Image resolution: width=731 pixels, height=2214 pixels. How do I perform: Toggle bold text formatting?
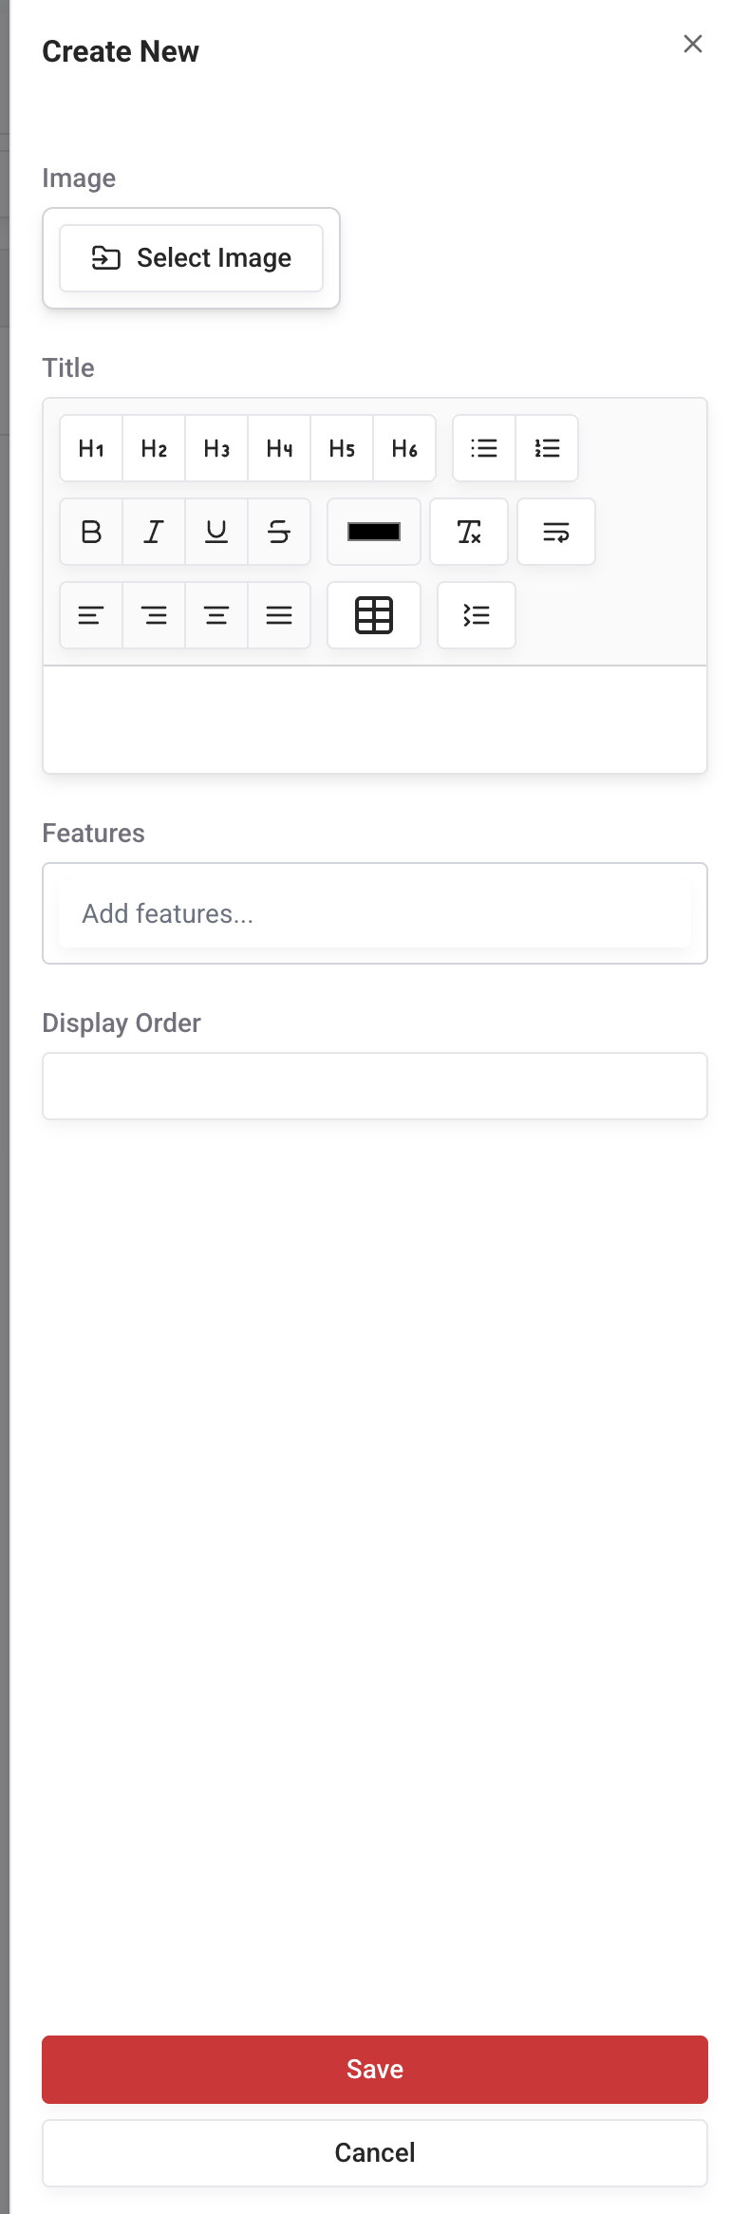[90, 532]
